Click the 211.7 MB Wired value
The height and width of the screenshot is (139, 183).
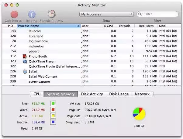pyautogui.click(x=38, y=110)
